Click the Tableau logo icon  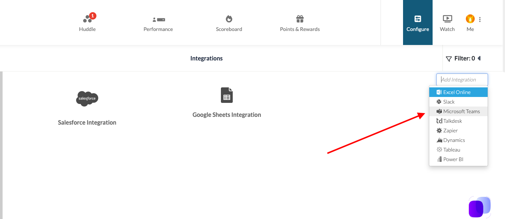coord(439,150)
